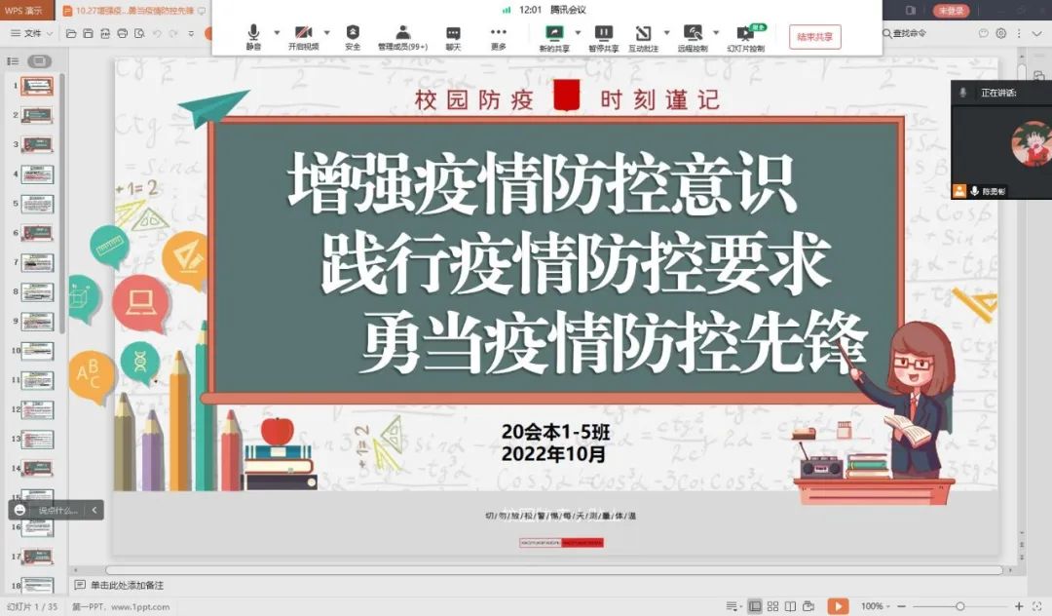Start slideshow with orange play button
The image size is (1052, 616).
[x=838, y=606]
